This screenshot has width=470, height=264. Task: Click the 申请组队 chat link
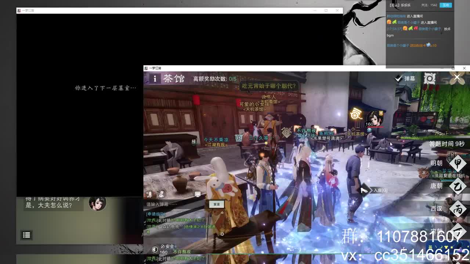(x=156, y=214)
